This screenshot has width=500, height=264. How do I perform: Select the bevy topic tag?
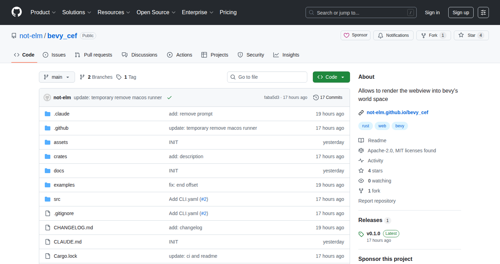tap(400, 126)
